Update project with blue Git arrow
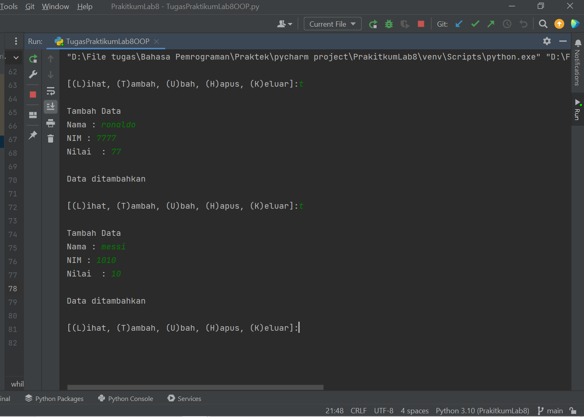 tap(458, 24)
